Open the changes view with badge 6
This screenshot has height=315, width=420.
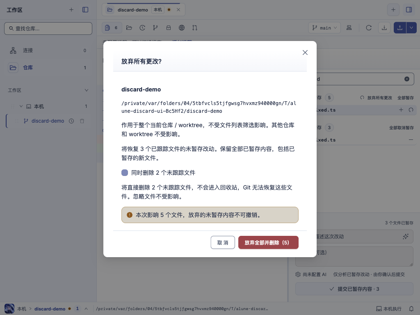click(x=112, y=27)
